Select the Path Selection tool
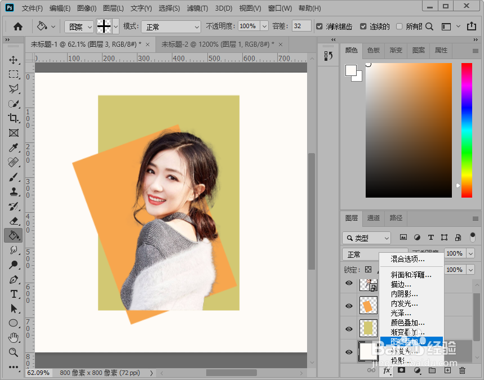Screen dimensions: 484x380 [14, 309]
